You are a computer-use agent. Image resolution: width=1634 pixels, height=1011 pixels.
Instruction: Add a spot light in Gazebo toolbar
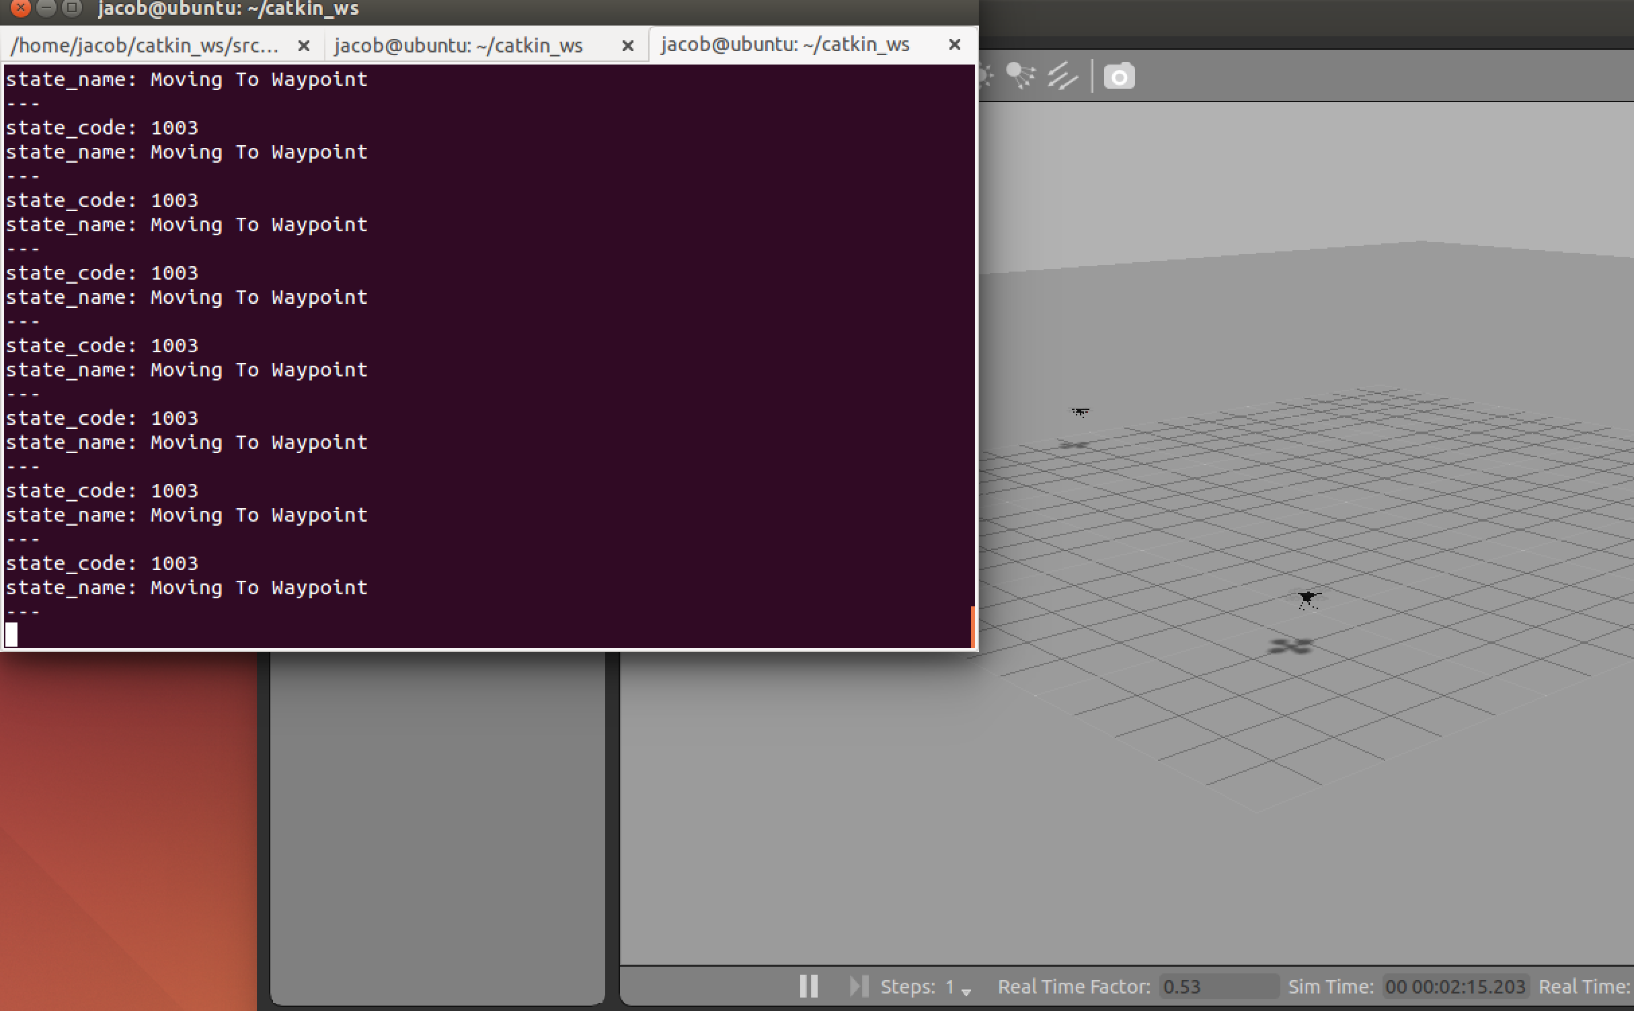coord(1020,76)
